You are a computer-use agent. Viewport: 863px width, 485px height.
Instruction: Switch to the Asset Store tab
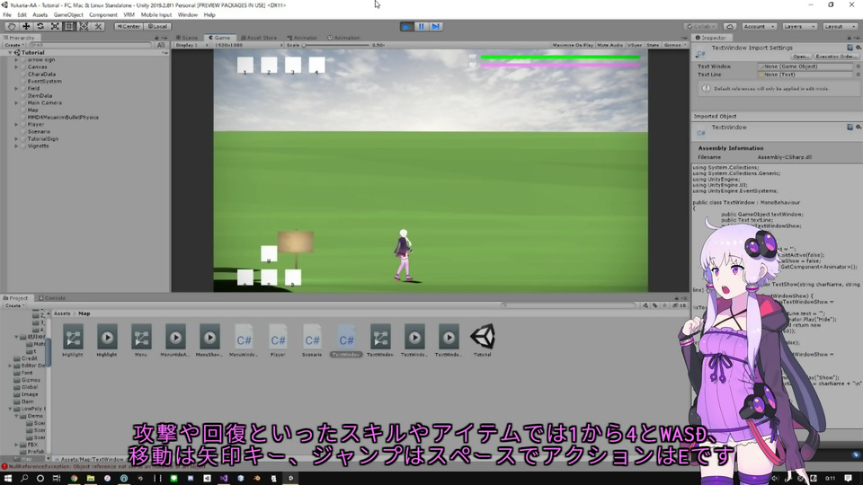259,38
